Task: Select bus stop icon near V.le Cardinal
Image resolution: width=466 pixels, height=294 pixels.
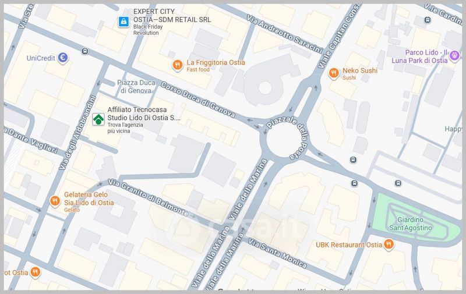Action: pyautogui.click(x=428, y=20)
